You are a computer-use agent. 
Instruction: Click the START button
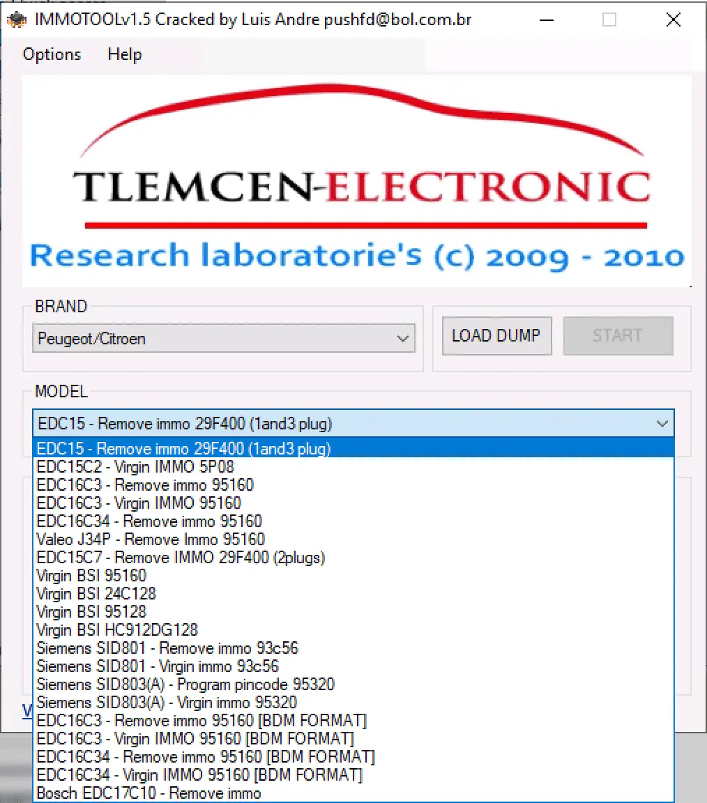(618, 336)
